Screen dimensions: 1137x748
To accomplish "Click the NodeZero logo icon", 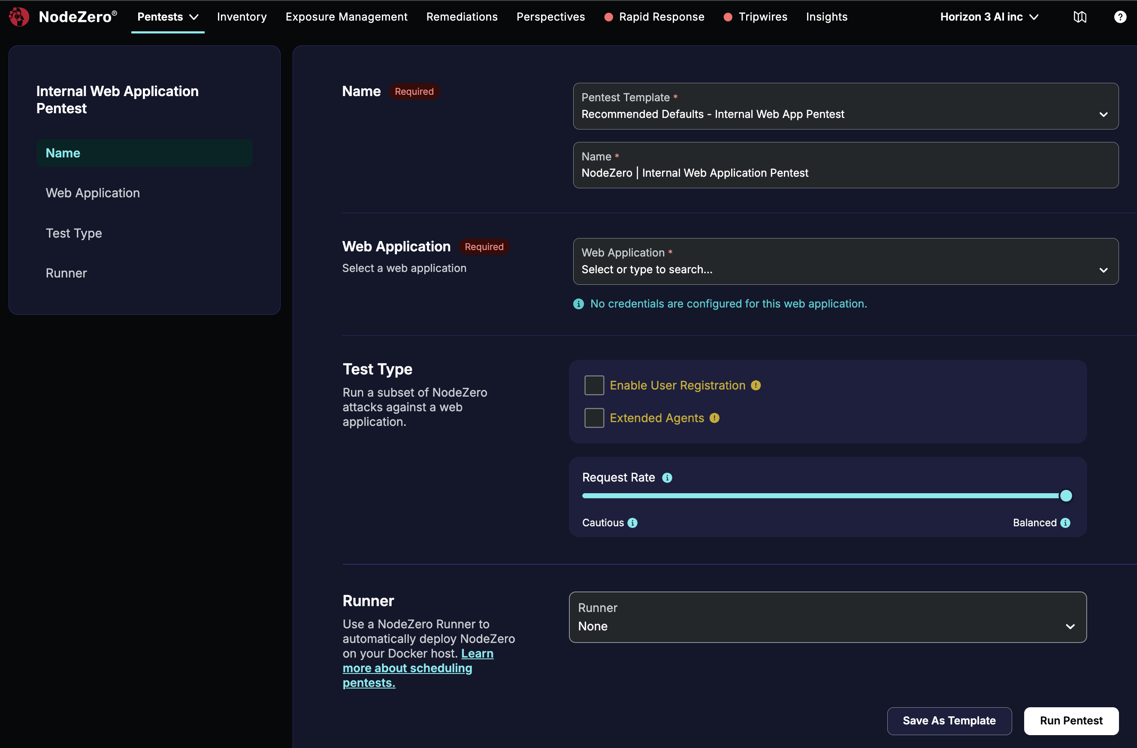I will pyautogui.click(x=19, y=17).
